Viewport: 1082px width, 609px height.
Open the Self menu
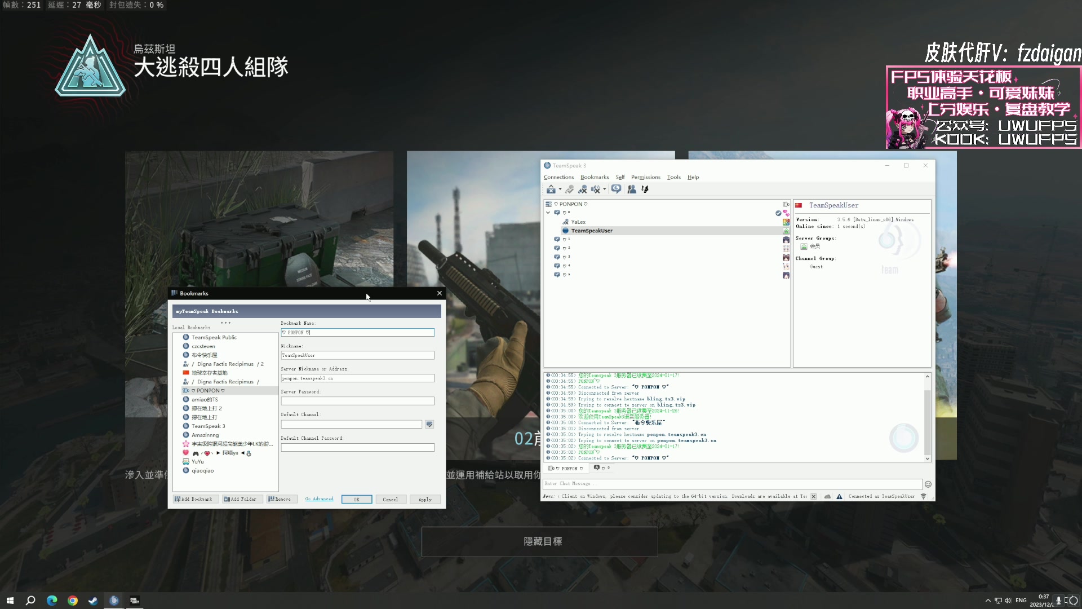(620, 177)
